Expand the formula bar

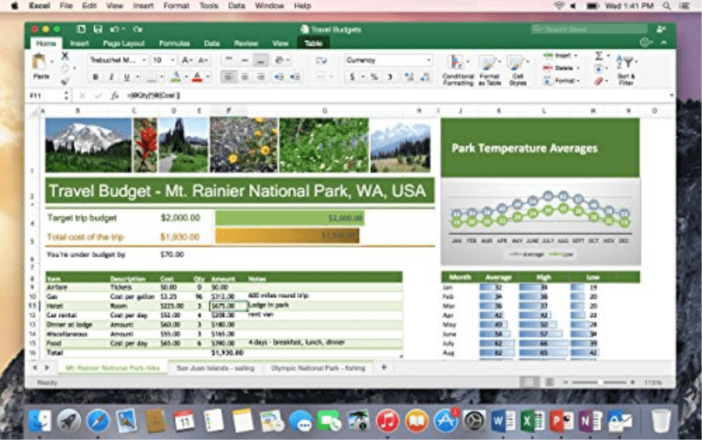click(672, 96)
